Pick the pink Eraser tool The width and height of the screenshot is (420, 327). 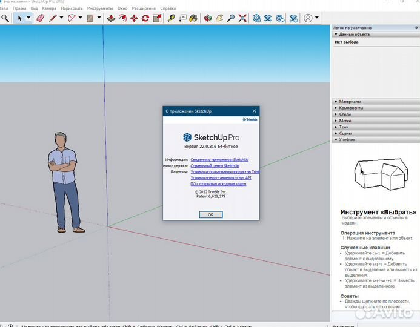41,18
